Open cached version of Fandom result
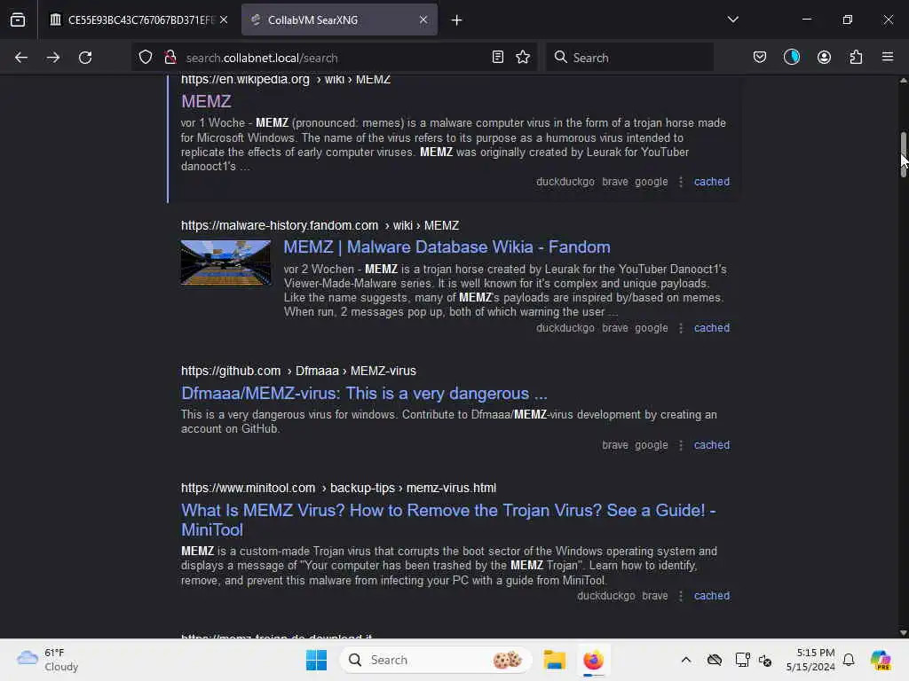Image resolution: width=909 pixels, height=681 pixels. point(711,328)
